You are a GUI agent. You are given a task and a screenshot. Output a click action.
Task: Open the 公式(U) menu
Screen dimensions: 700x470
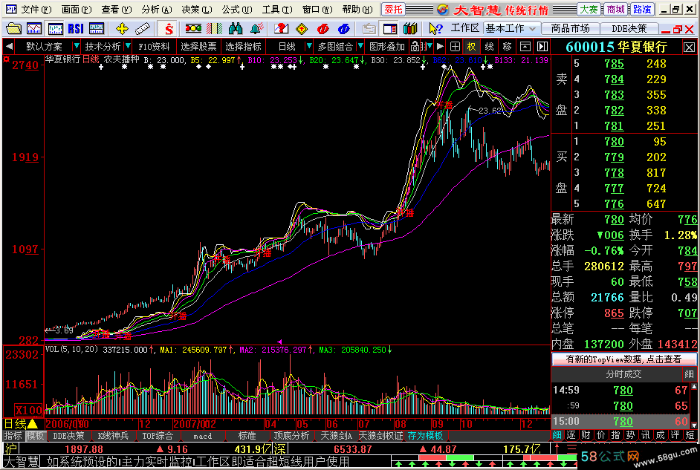tap(237, 10)
